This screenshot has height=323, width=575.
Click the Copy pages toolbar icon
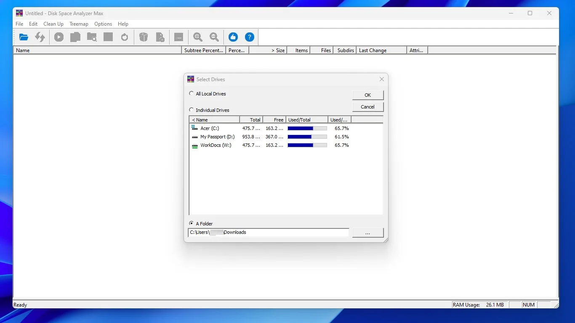[75, 37]
